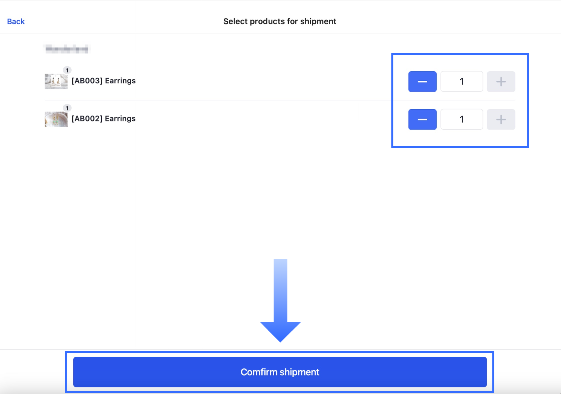Click the blurred order name above products
This screenshot has height=394, width=561.
(67, 49)
